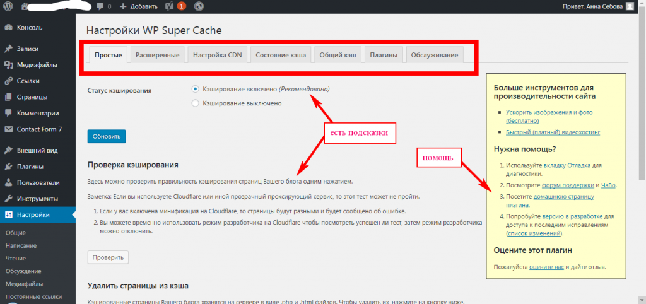Click Добавить in the admin bar

point(144,6)
